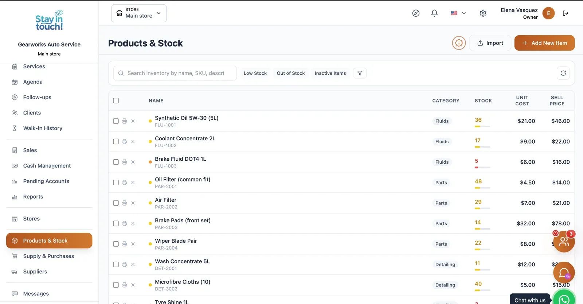Open the notifications bell
The width and height of the screenshot is (583, 304).
point(434,13)
